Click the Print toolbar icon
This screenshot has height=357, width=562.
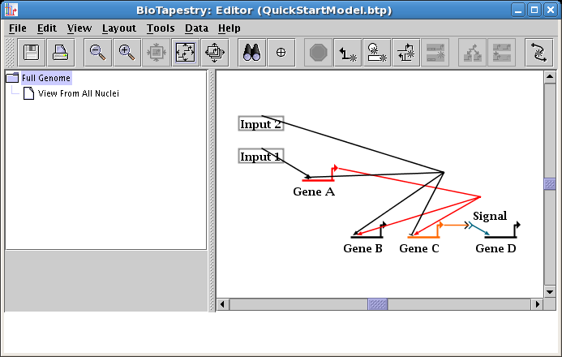tap(61, 52)
